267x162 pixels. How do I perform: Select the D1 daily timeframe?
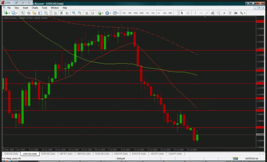pyautogui.click(x=159, y=13)
